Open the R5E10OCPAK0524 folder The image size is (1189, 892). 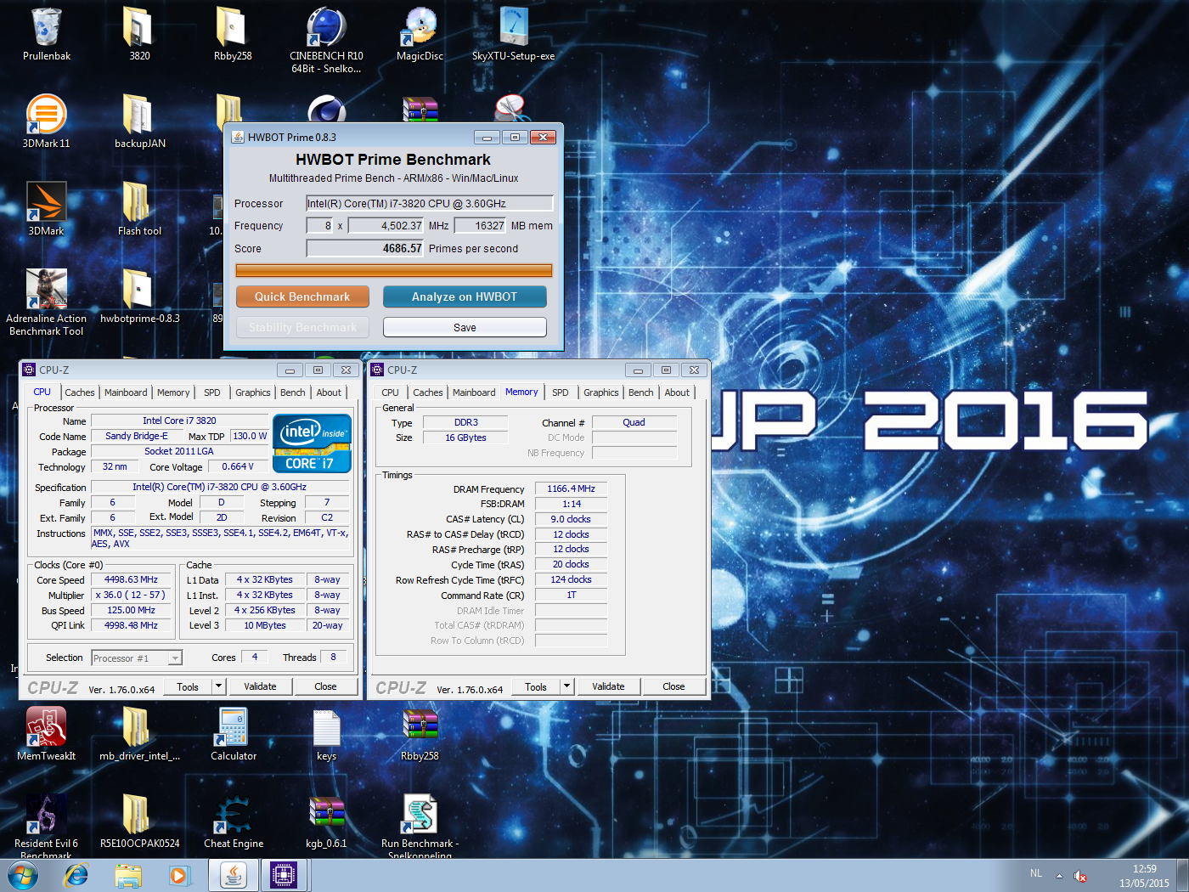tap(139, 821)
